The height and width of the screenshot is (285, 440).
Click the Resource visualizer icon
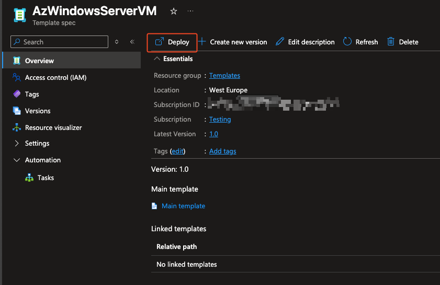17,127
